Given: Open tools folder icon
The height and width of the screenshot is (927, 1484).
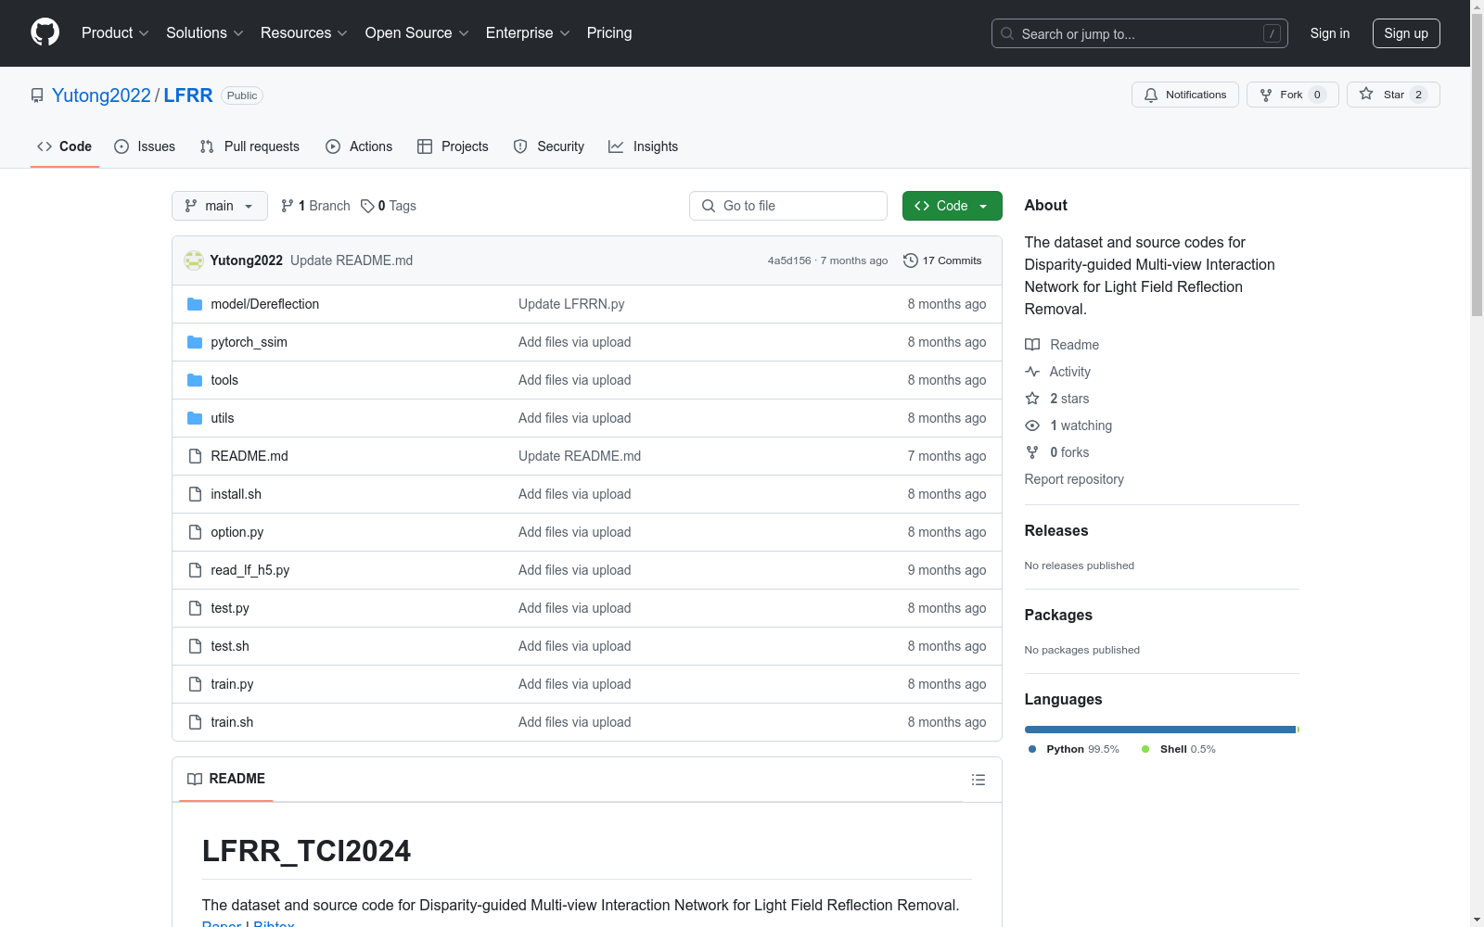Looking at the screenshot, I should click(195, 380).
